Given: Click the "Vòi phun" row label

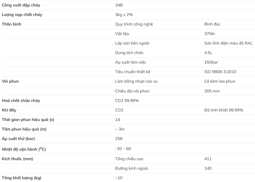Looking at the screenshot, I should click(10, 81).
